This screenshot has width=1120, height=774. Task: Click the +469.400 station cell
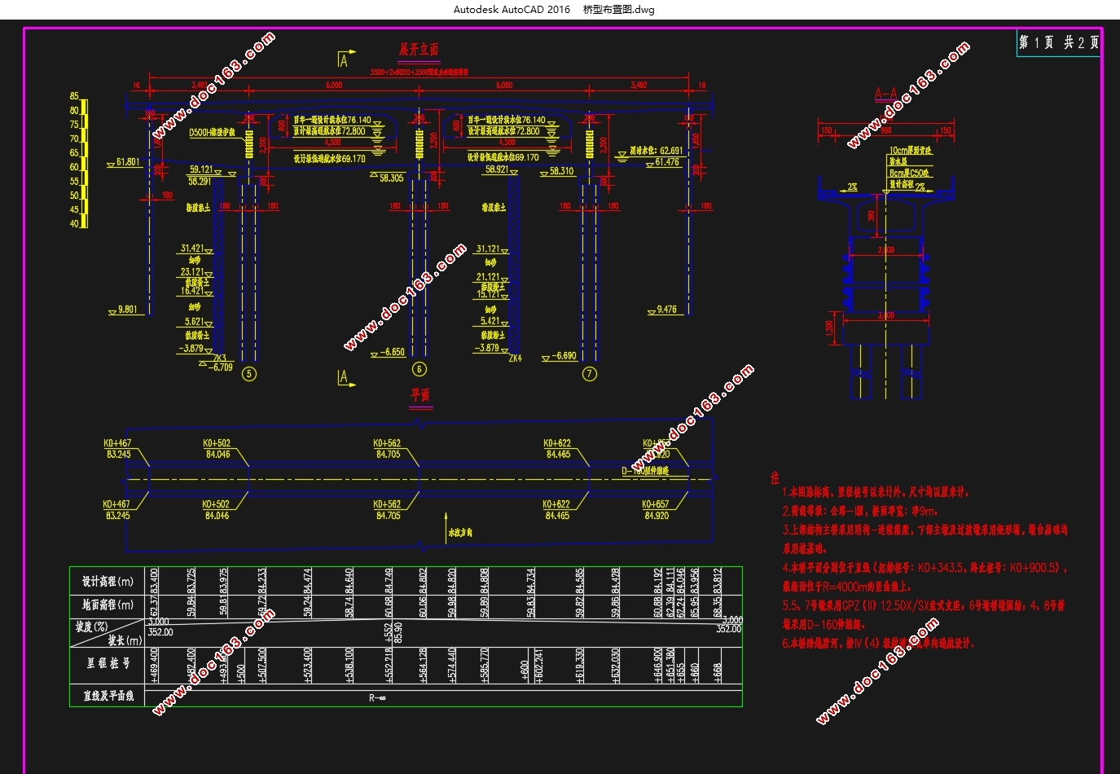pyautogui.click(x=156, y=666)
